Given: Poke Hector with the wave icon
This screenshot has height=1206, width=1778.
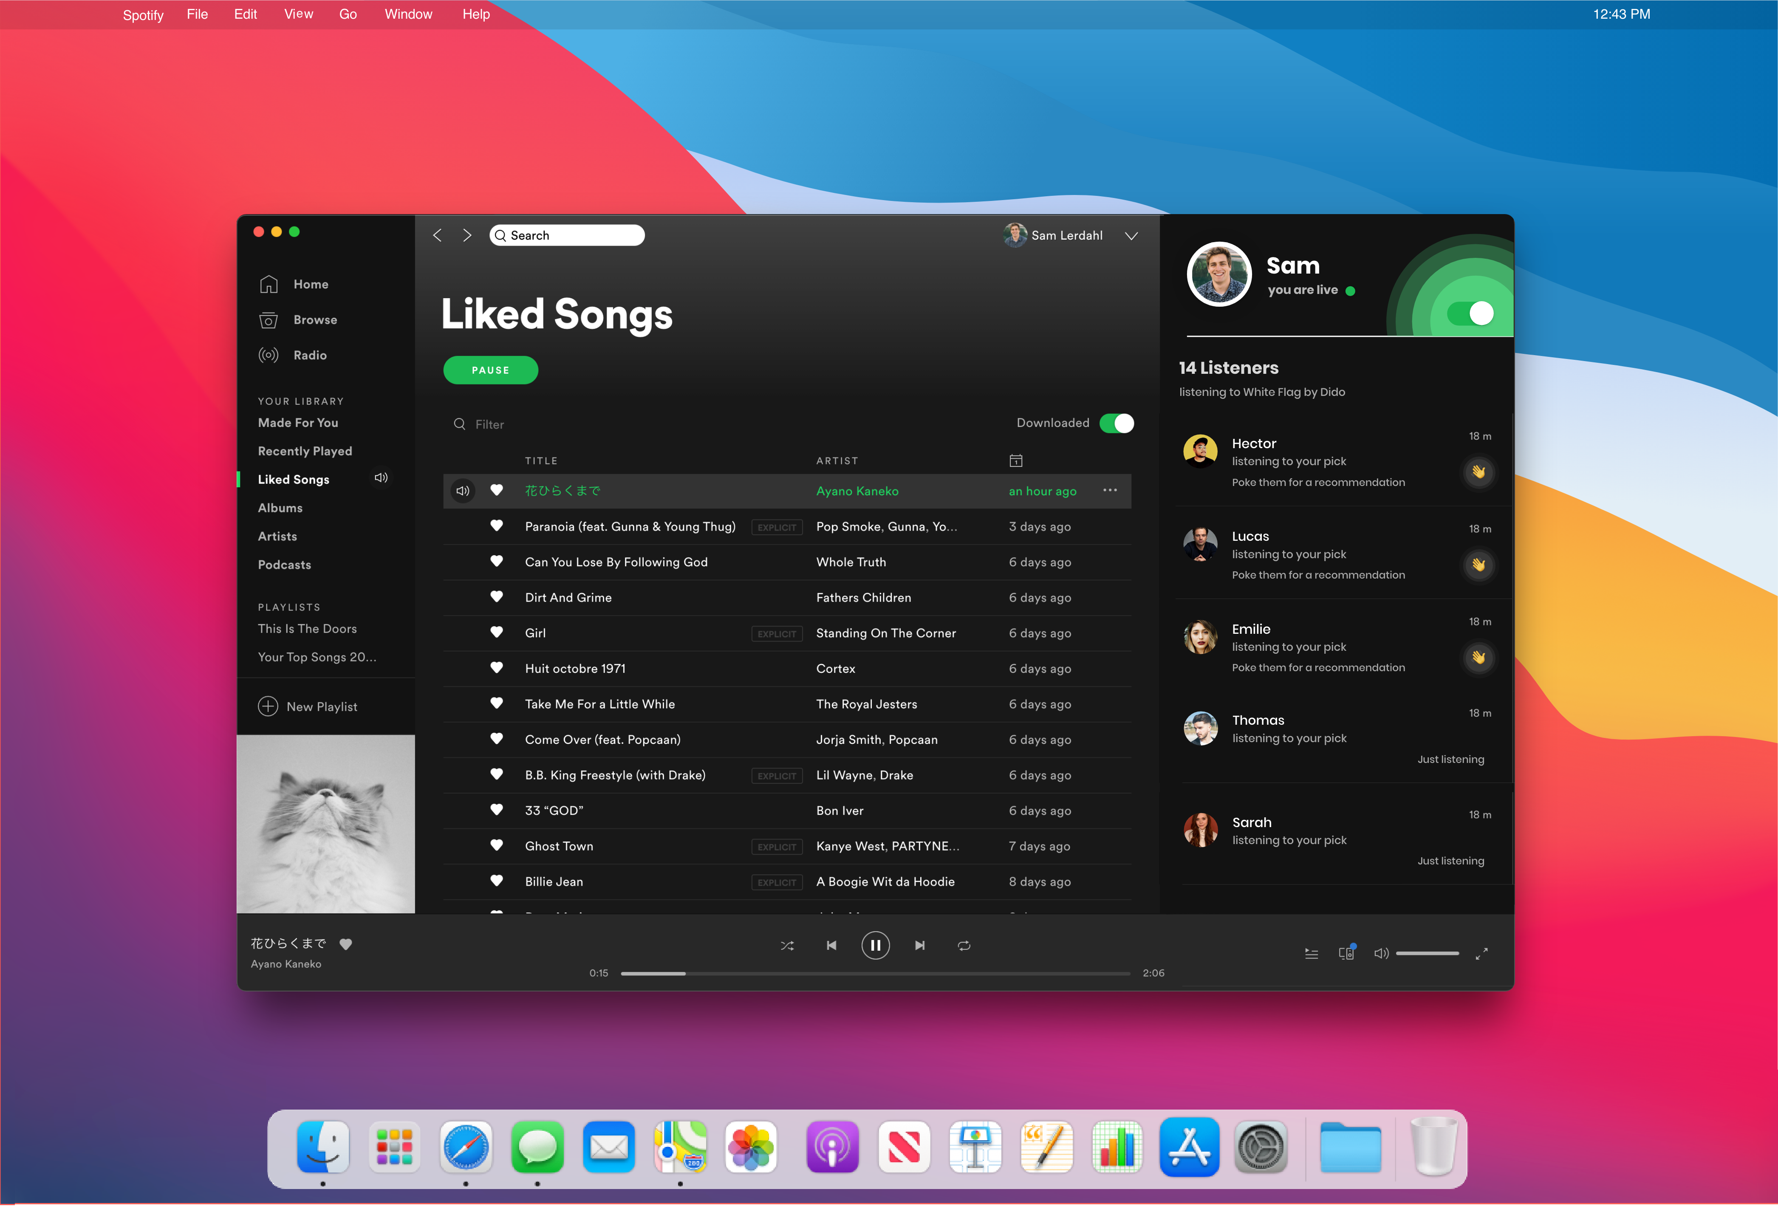Looking at the screenshot, I should coord(1478,472).
